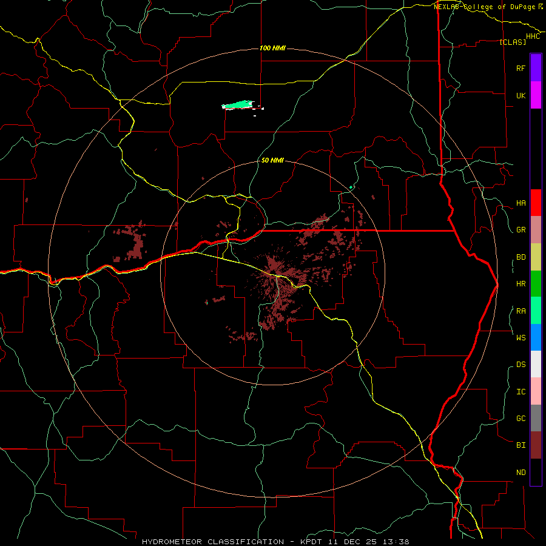Screen dimensions: 546x546
Task: Select the yellow BD legend color block
Action: click(536, 257)
